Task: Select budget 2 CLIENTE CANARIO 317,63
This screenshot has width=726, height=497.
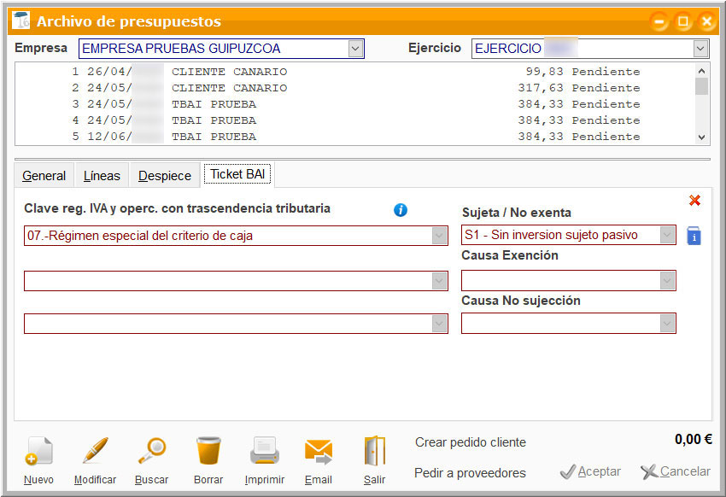Action: (355, 88)
